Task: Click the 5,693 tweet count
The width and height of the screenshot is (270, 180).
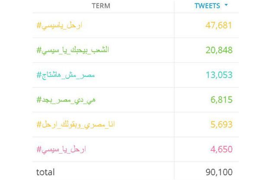Action: coord(222,124)
